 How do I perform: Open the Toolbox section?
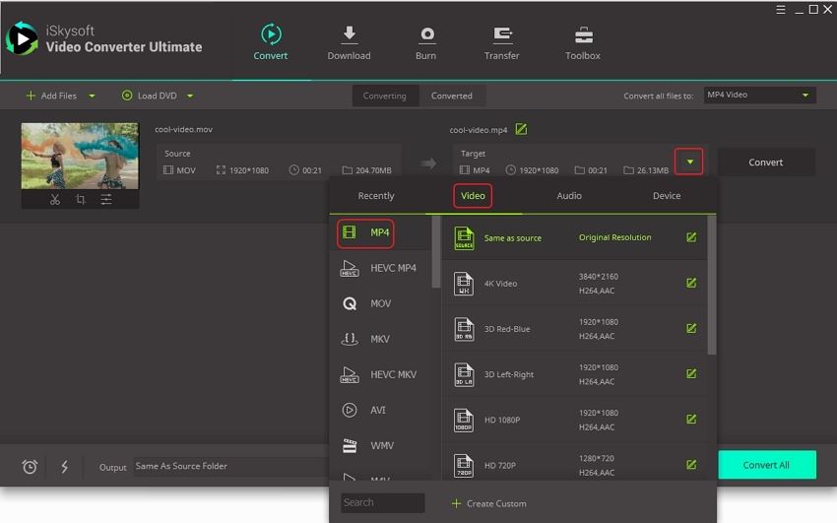(583, 43)
